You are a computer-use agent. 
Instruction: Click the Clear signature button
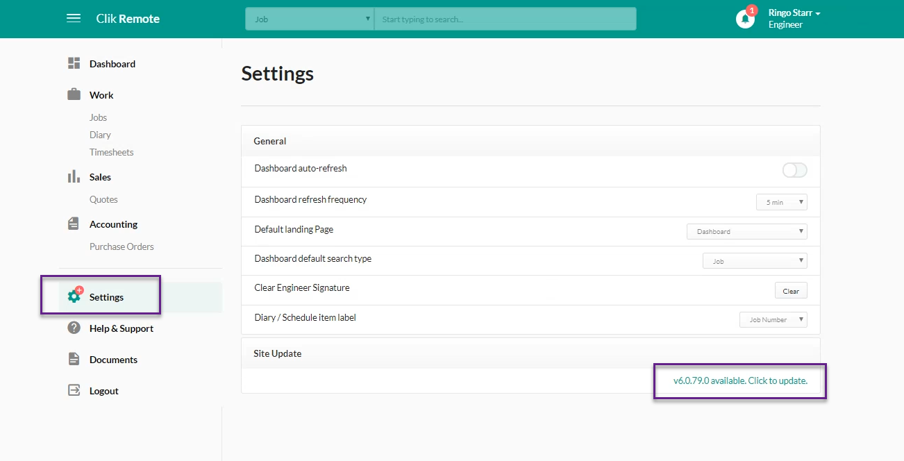click(x=791, y=291)
